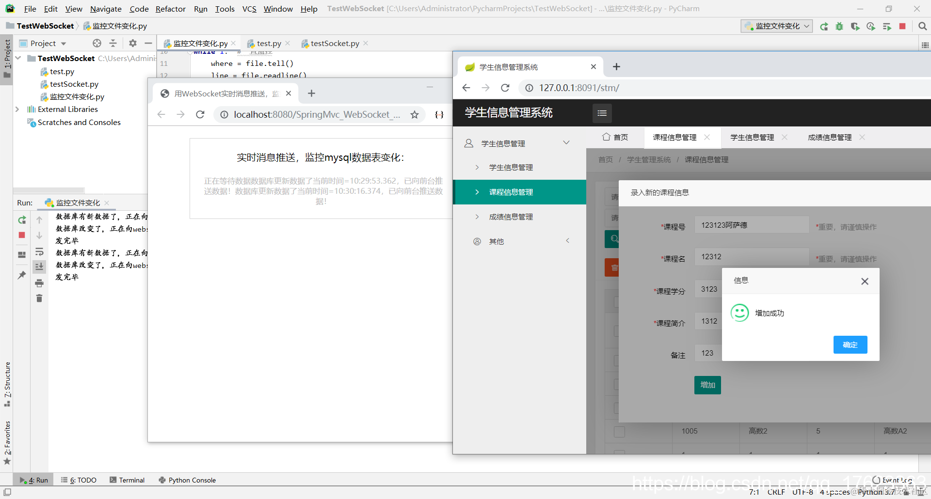The height and width of the screenshot is (499, 931).
Task: Print console output via printer icon
Action: [39, 283]
